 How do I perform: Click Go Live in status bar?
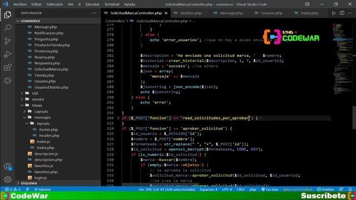point(270,189)
